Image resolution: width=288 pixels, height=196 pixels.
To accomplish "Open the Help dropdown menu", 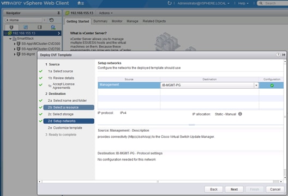I will 243,3.
